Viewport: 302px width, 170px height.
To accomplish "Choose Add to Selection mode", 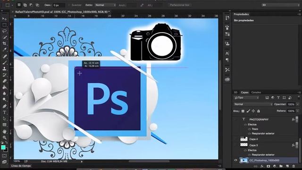I will (x=25, y=5).
